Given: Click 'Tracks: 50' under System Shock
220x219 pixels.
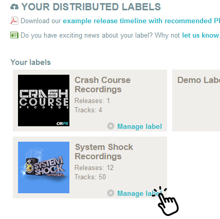Looking at the screenshot, I should pyautogui.click(x=90, y=177).
